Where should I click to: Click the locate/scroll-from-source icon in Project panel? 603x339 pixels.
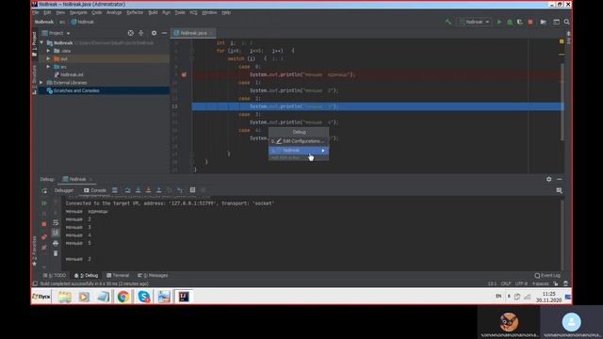pyautogui.click(x=131, y=33)
